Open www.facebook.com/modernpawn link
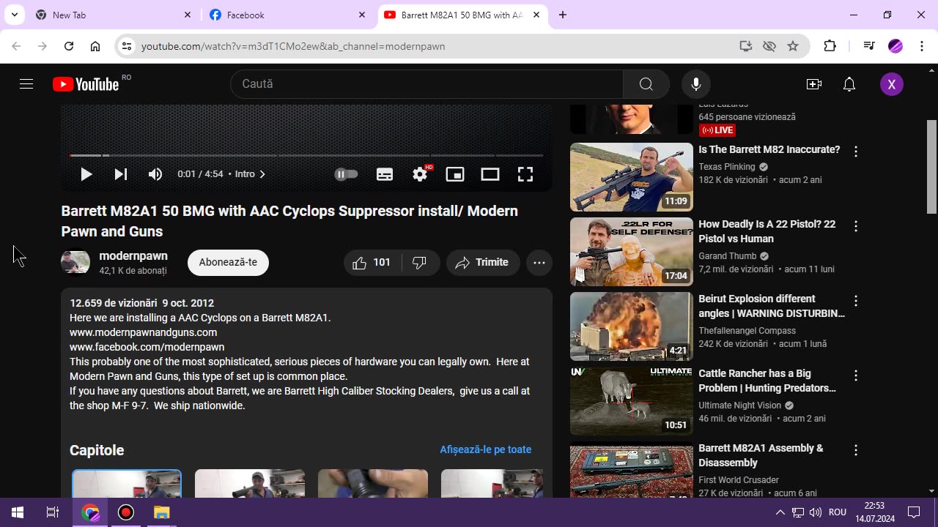This screenshot has width=938, height=527. tap(147, 347)
